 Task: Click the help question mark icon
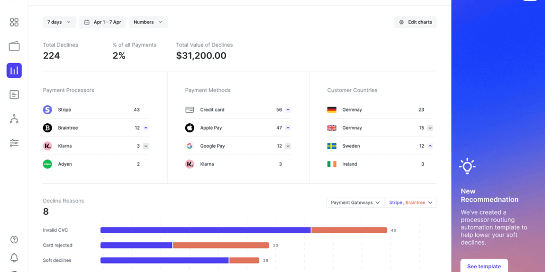[x=14, y=240]
